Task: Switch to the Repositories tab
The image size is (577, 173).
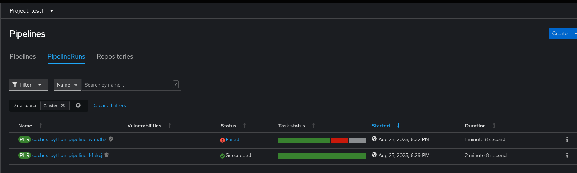Action: [115, 56]
